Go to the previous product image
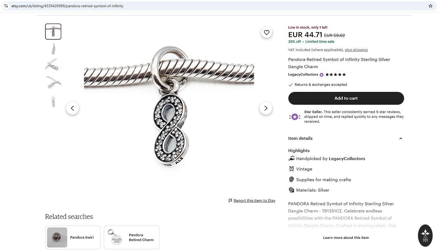 coord(72,108)
